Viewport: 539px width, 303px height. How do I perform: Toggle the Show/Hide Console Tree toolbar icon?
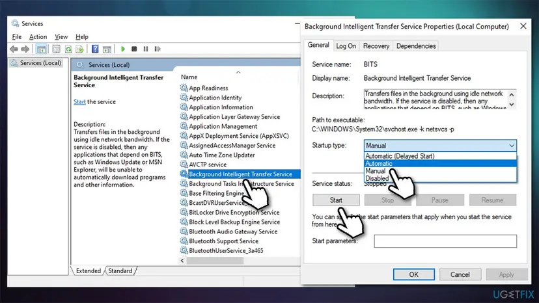point(41,49)
